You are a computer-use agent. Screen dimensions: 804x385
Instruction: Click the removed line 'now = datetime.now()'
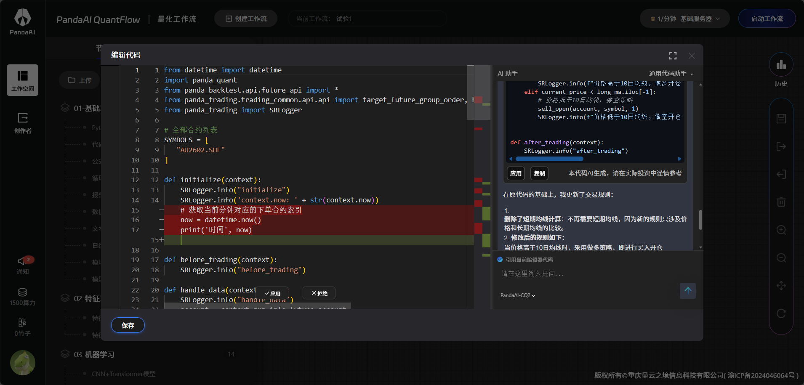click(x=221, y=220)
